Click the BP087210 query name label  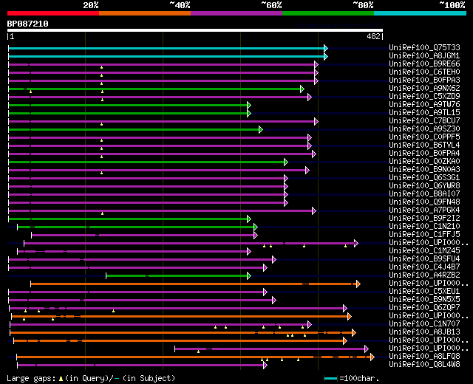(x=28, y=24)
